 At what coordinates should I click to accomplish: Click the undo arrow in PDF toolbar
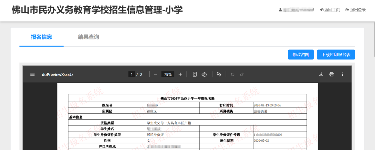233,74
